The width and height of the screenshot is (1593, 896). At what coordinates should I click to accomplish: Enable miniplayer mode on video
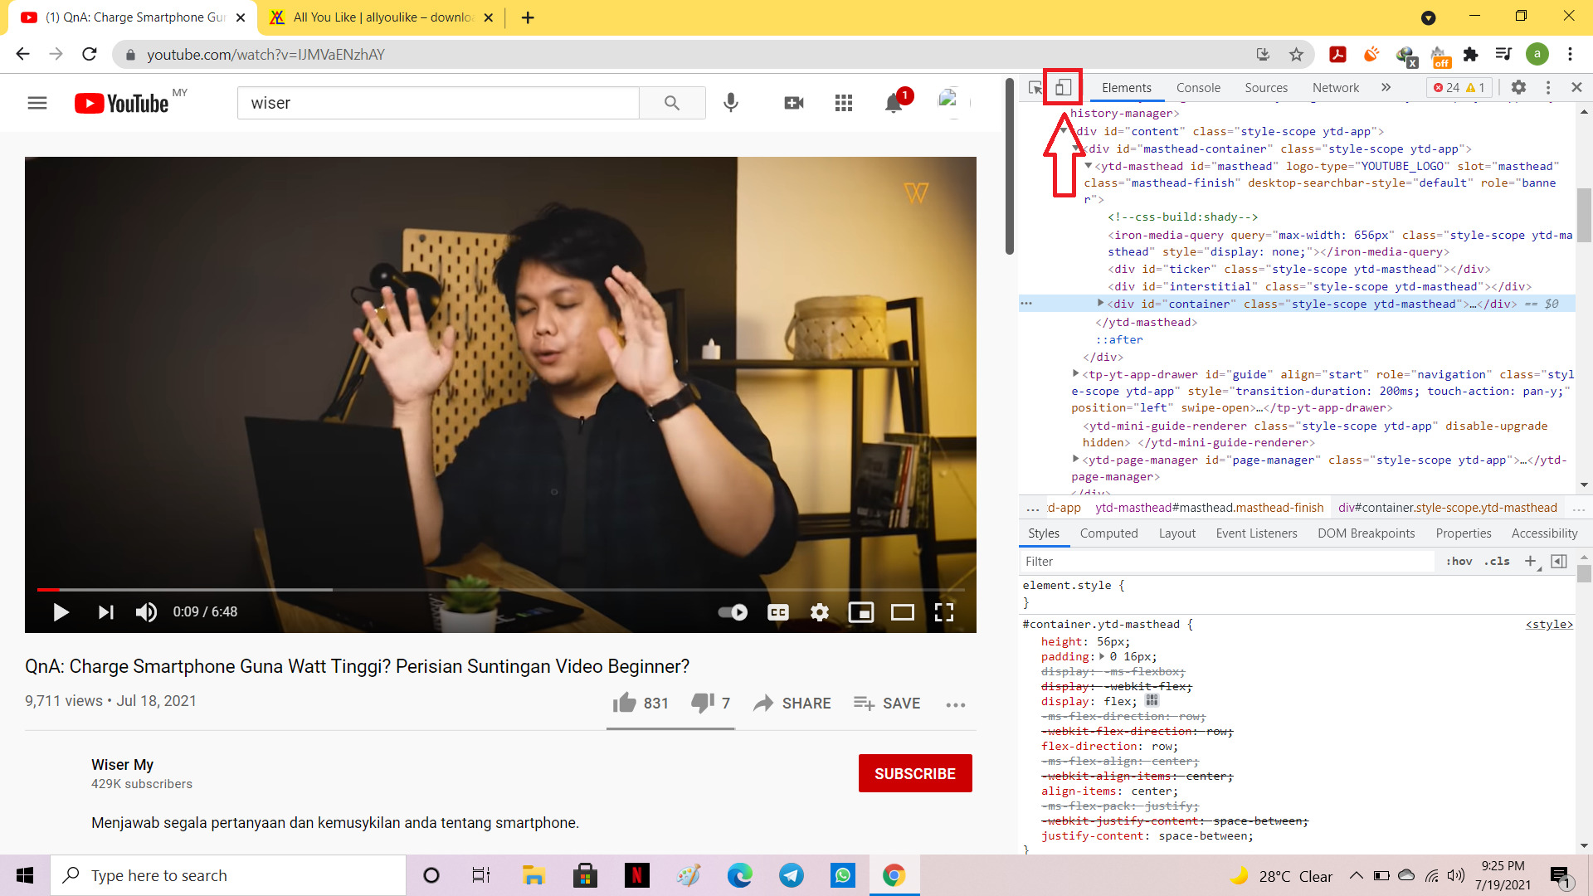[x=861, y=612]
